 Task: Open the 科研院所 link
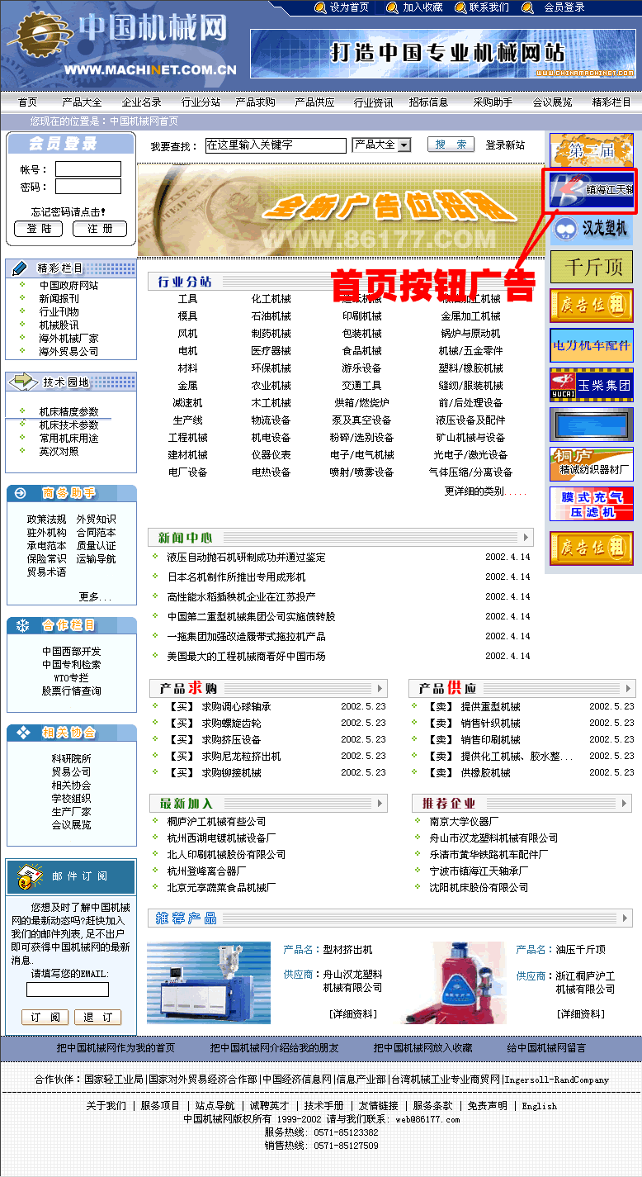coord(72,759)
